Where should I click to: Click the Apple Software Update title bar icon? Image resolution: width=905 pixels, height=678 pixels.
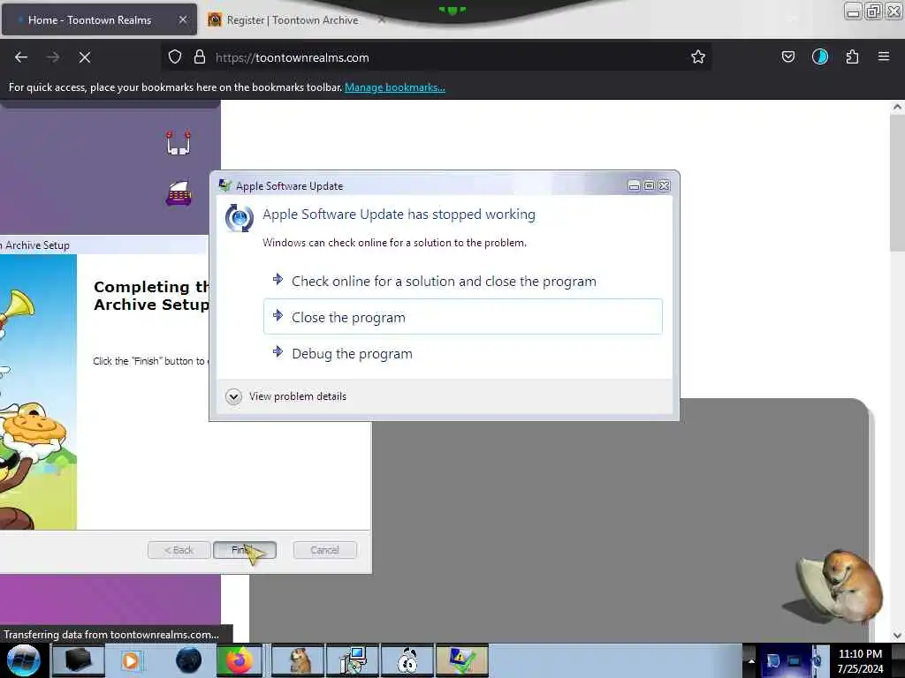tap(224, 185)
